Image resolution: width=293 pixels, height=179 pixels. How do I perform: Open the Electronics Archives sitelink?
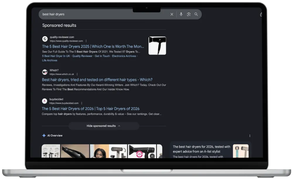point(124,56)
